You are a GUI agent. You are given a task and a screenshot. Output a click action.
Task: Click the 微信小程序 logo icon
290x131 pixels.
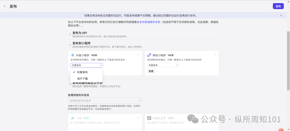click(149, 55)
